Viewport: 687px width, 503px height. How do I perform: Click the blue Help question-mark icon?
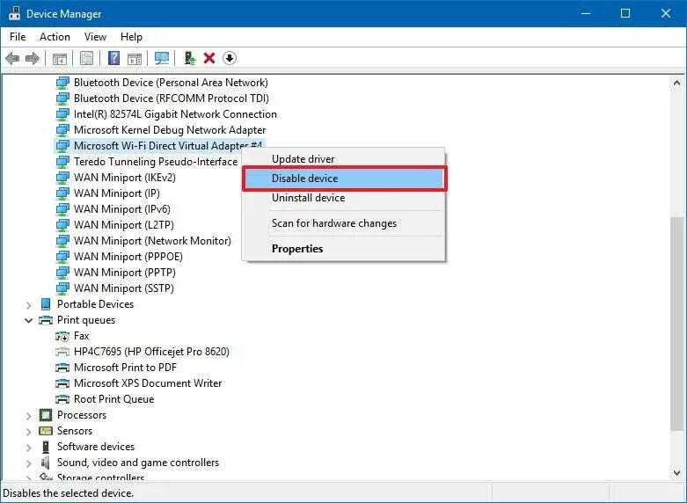click(x=114, y=58)
